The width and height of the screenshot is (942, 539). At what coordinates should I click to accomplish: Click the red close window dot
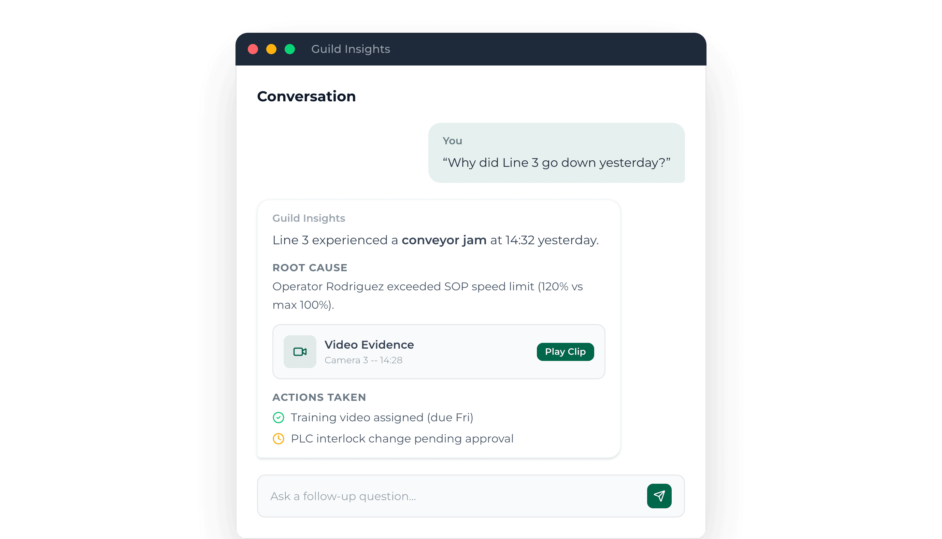253,49
